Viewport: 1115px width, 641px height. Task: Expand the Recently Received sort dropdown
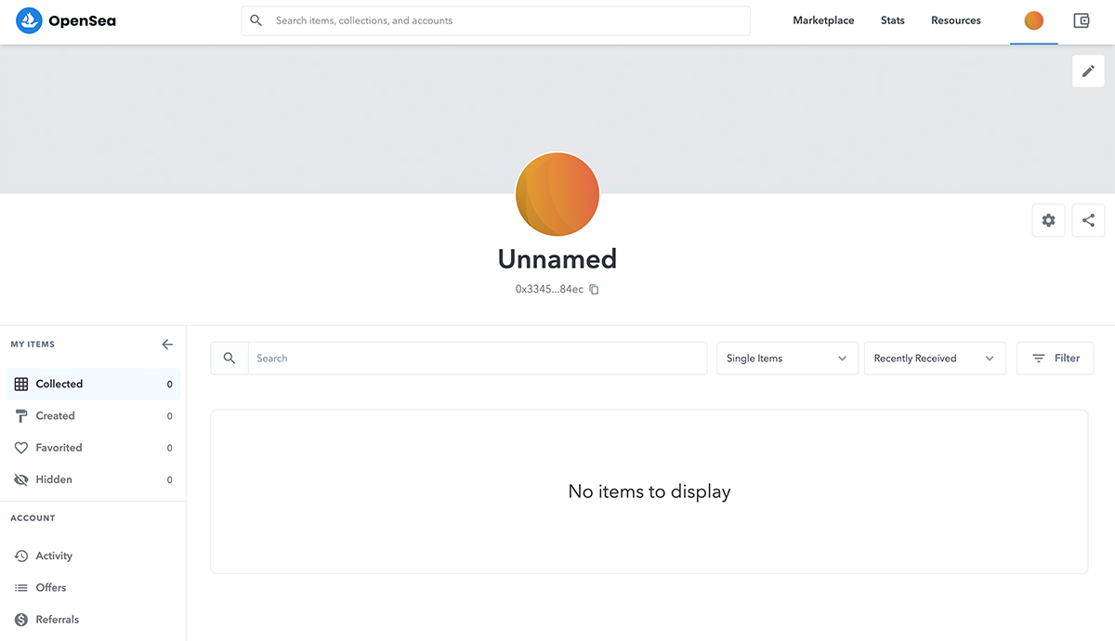click(934, 359)
